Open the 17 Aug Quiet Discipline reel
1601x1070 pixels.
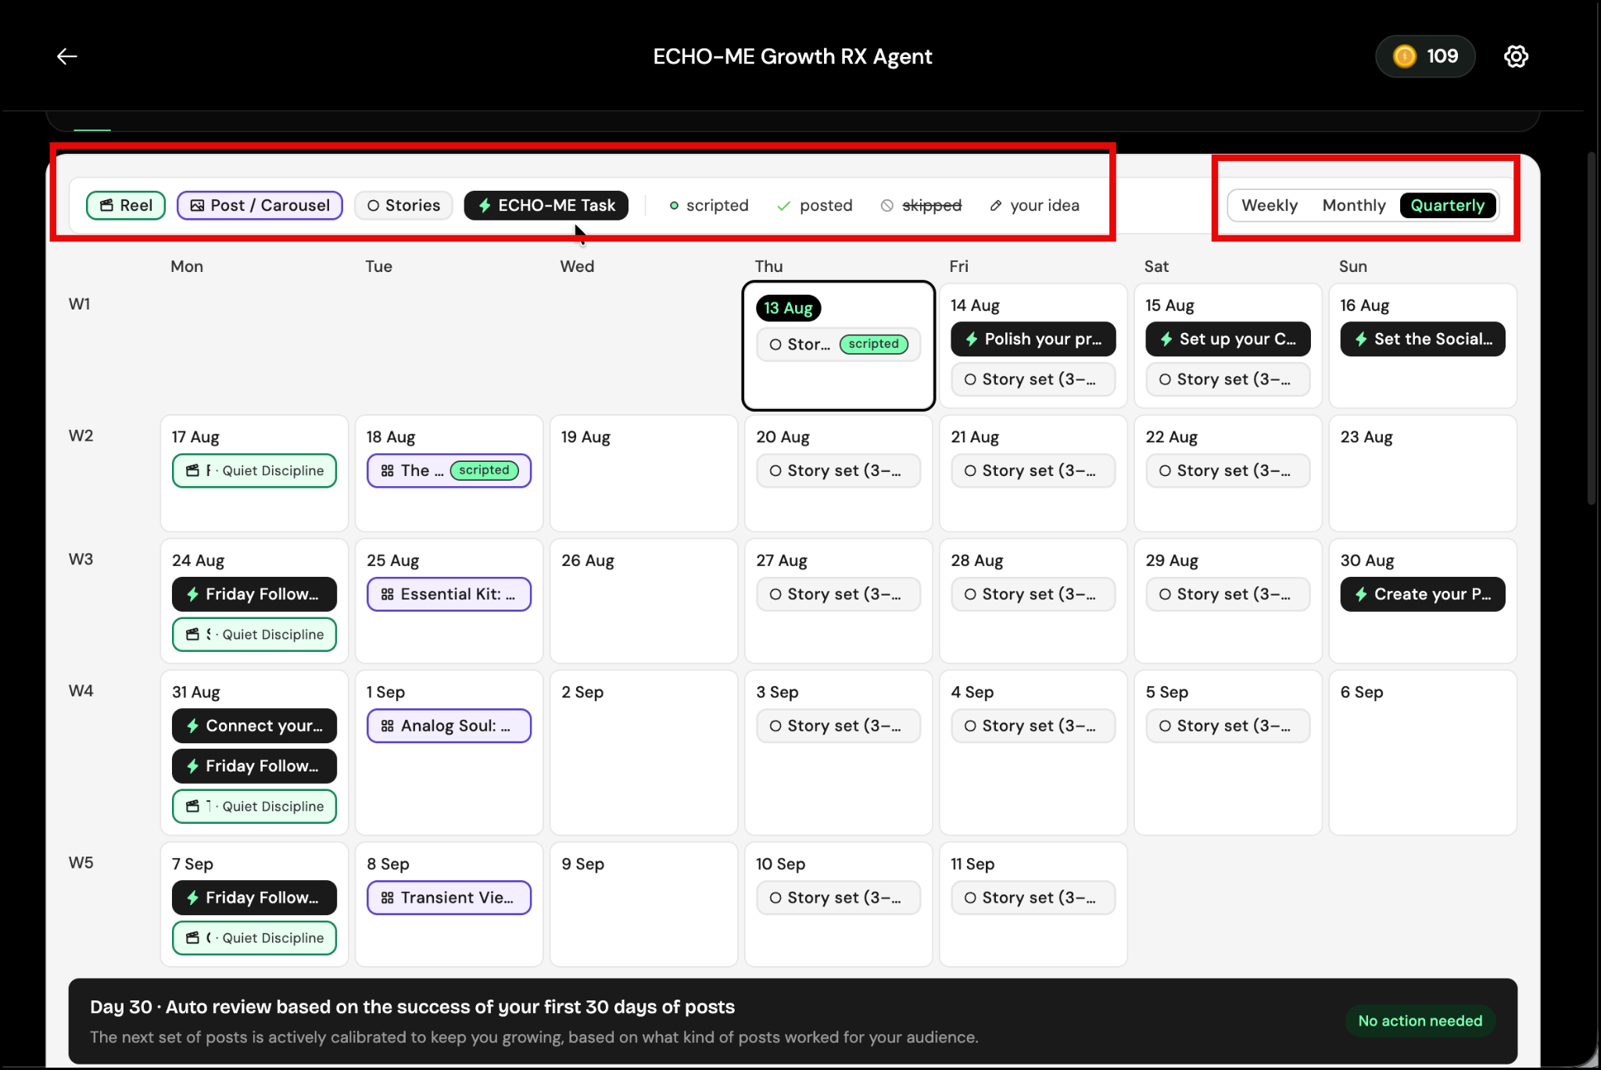click(254, 471)
